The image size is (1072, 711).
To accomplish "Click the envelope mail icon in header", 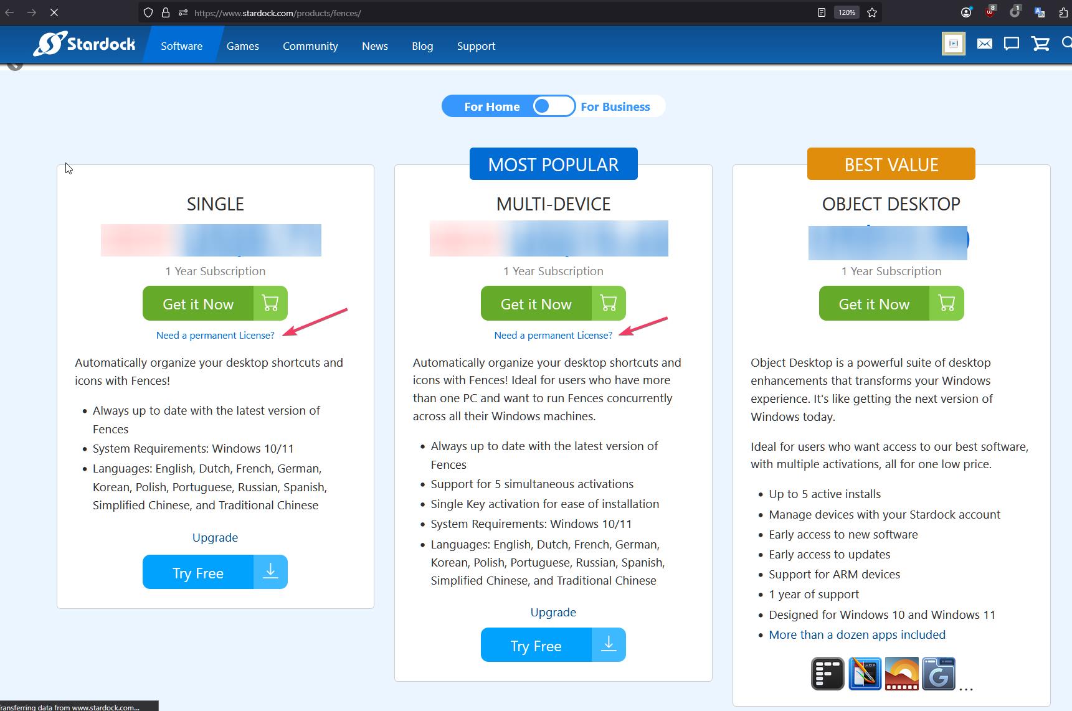I will [984, 44].
